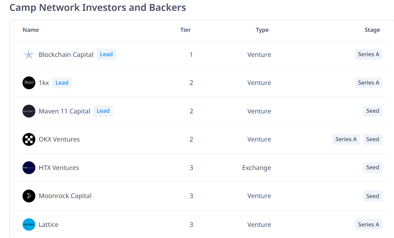
Task: Select the Series A tag for OKX Ventures
Action: click(346, 139)
